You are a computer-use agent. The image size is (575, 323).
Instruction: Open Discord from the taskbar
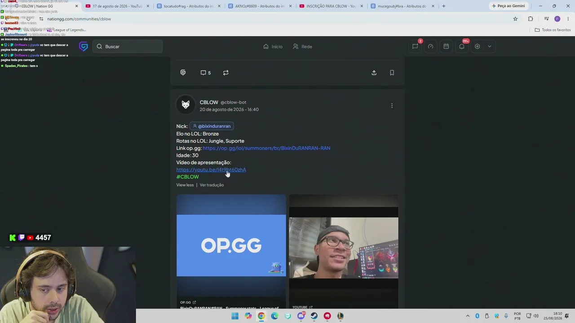pyautogui.click(x=301, y=316)
